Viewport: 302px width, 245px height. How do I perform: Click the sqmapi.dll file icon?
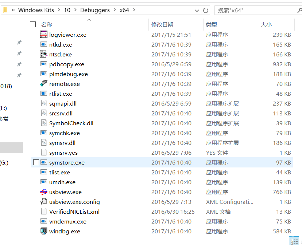44,103
